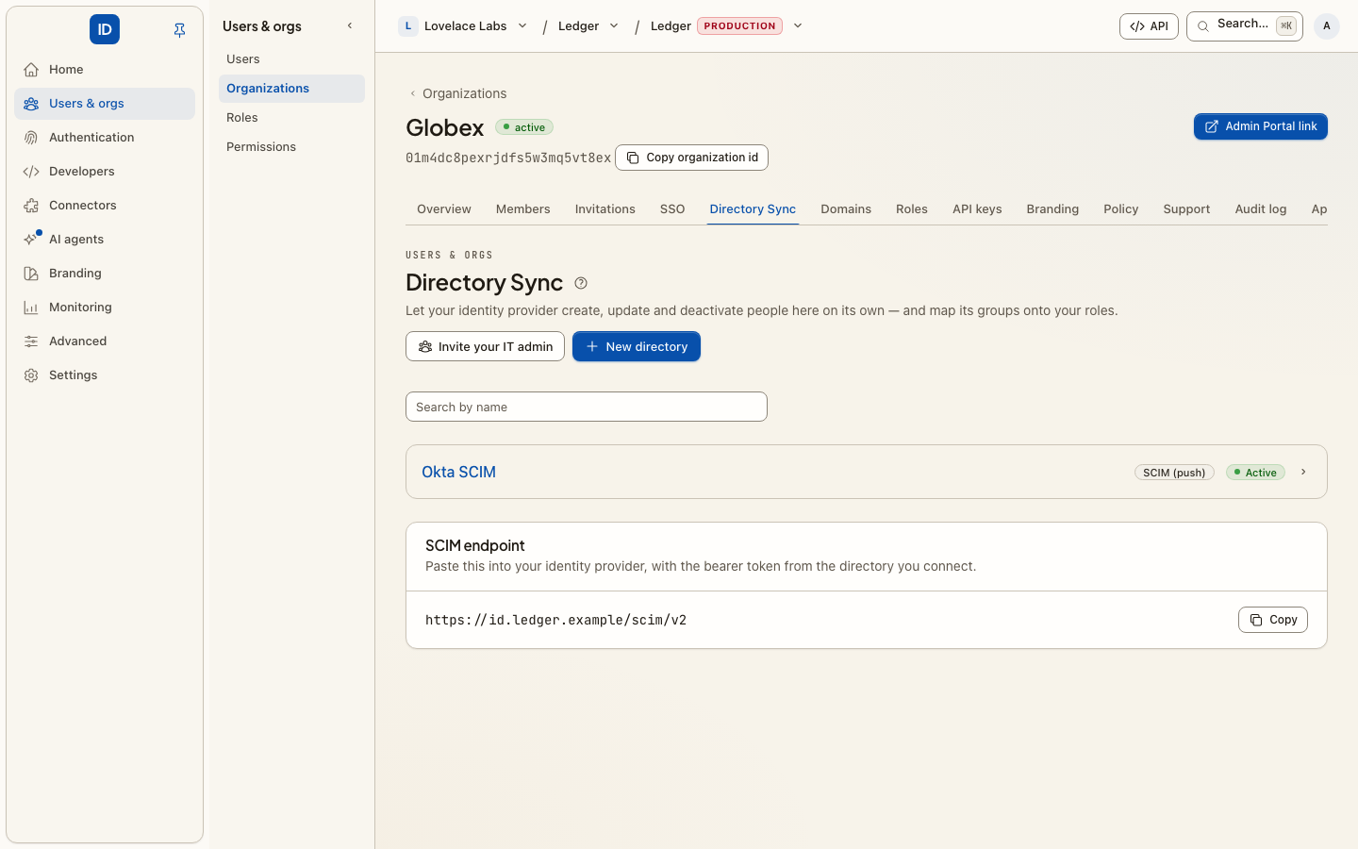Viewport: 1358px width, 849px height.
Task: Open Branding in left sidebar
Action: pyautogui.click(x=105, y=274)
